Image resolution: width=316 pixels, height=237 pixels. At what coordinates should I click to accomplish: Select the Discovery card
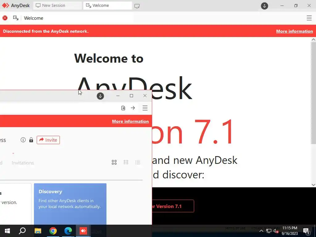point(70,204)
